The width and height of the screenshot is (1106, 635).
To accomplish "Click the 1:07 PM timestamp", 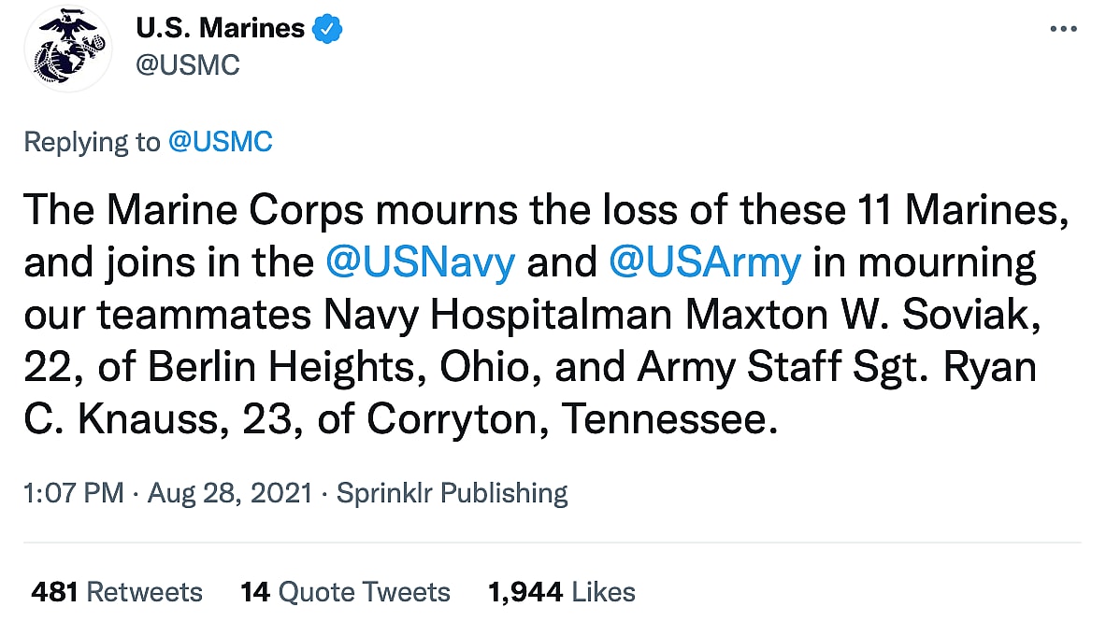I will click(74, 492).
